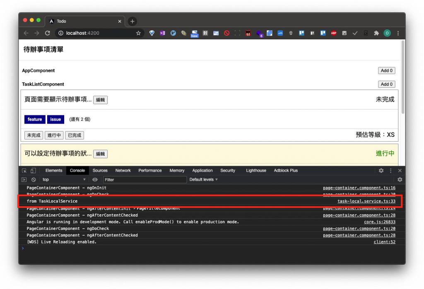424x289 pixels.
Task: Open console settings gear
Action: [400, 179]
